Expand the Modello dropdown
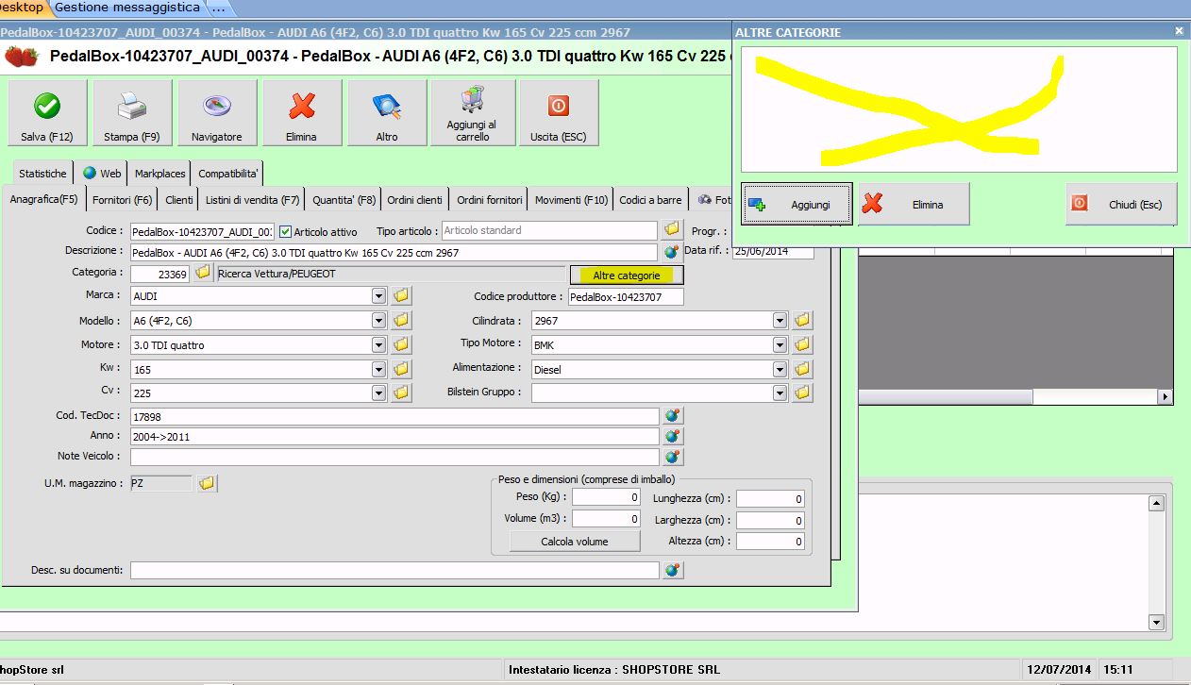Image resolution: width=1191 pixels, height=685 pixels. click(378, 321)
